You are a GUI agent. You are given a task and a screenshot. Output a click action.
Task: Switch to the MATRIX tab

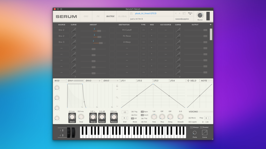[x=110, y=16]
